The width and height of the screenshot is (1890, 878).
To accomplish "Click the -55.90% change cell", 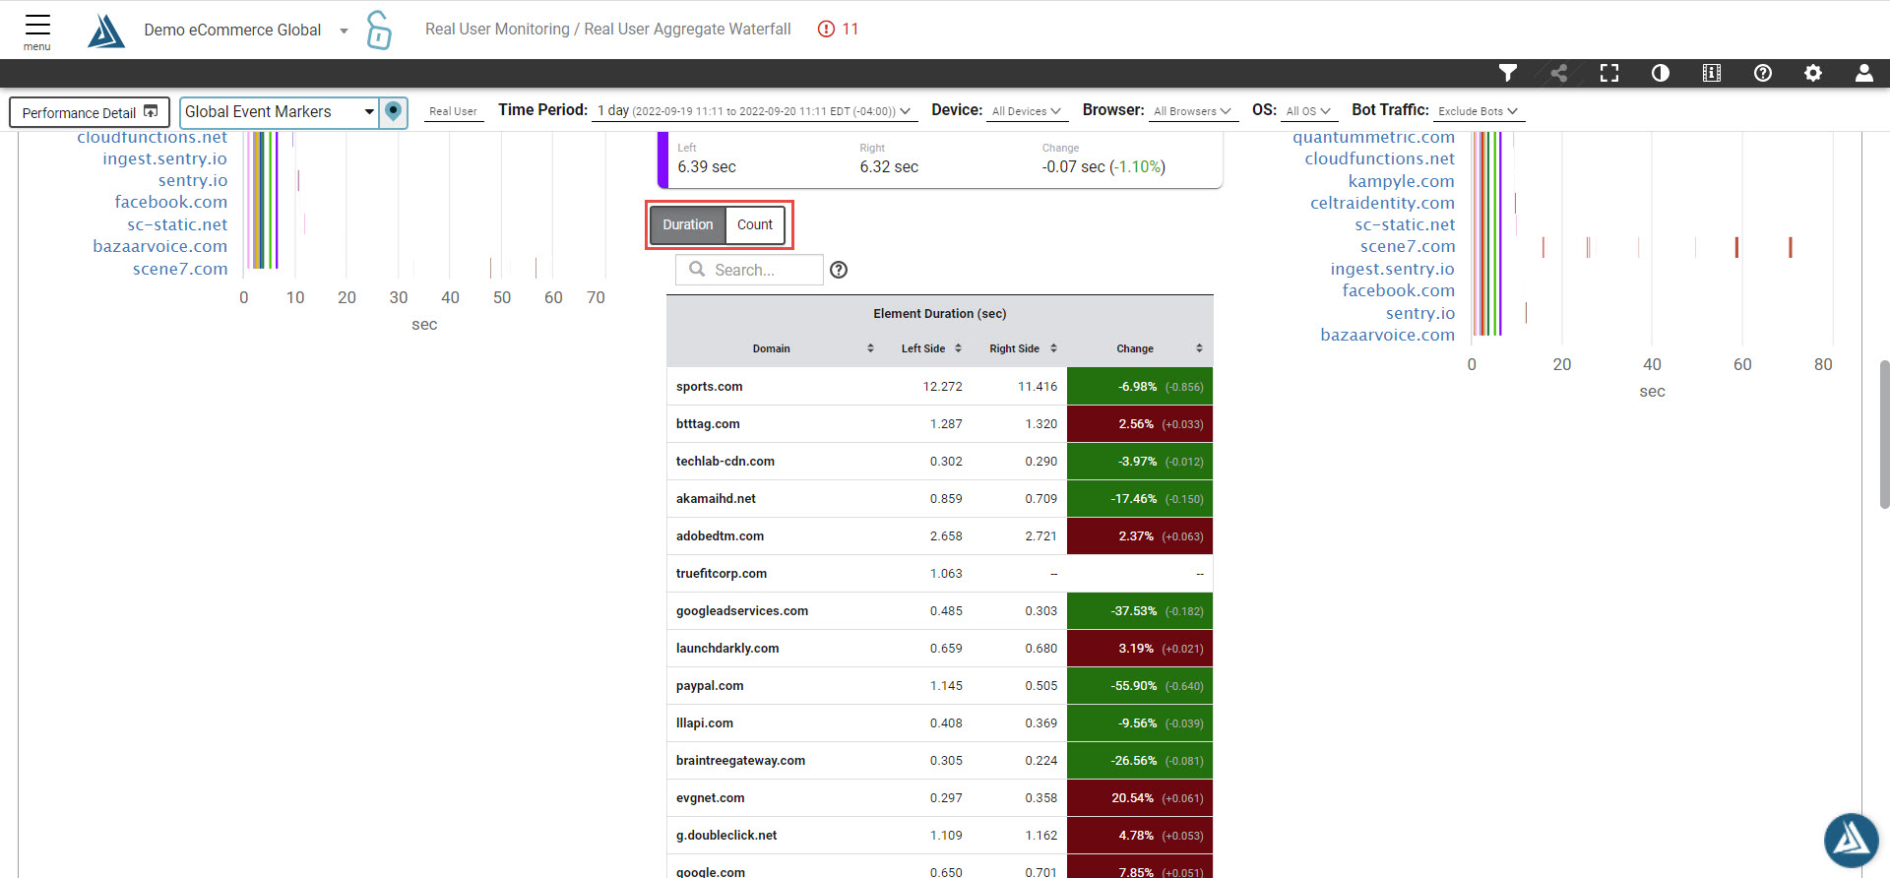I will point(1140,685).
